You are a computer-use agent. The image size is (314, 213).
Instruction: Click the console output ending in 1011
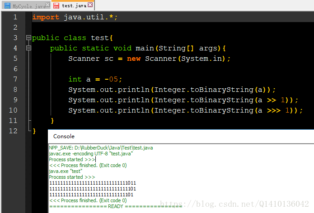(93, 183)
